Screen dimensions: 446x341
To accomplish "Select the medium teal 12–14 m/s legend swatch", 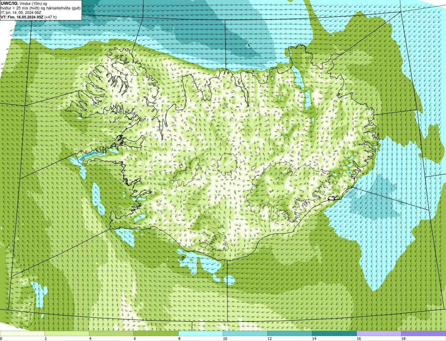I will (290, 333).
